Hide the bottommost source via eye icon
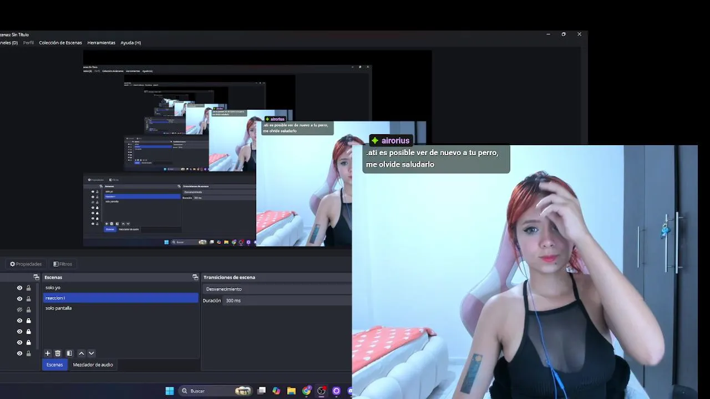Image resolution: width=710 pixels, height=399 pixels. tap(19, 354)
